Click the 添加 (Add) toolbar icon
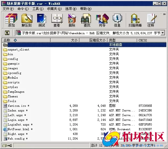168x149 pixels. (11, 20)
